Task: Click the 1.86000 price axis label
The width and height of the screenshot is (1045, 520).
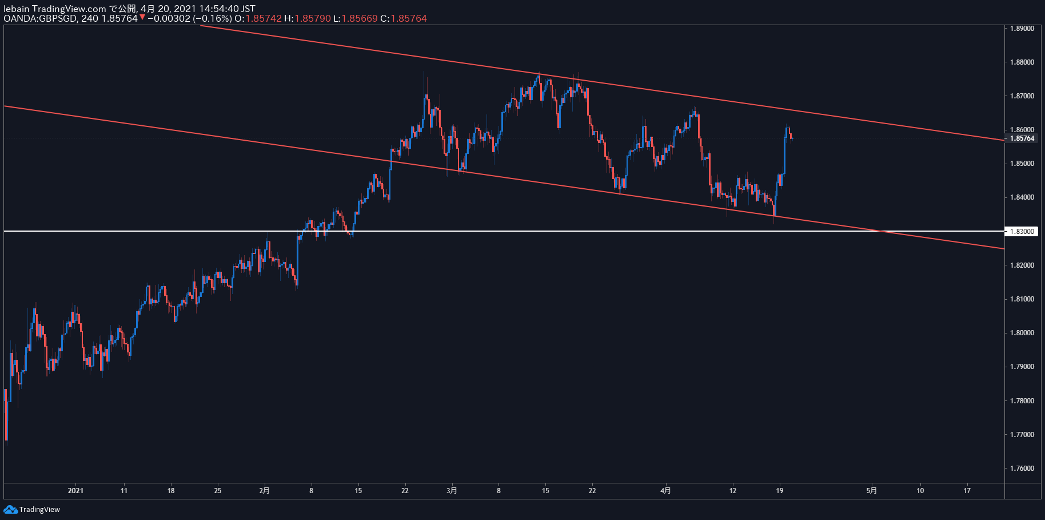Action: tap(1022, 130)
